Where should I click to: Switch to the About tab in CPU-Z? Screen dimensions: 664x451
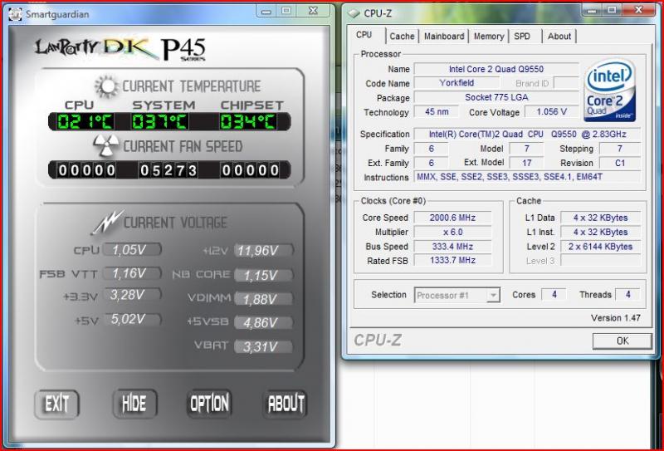coord(559,37)
